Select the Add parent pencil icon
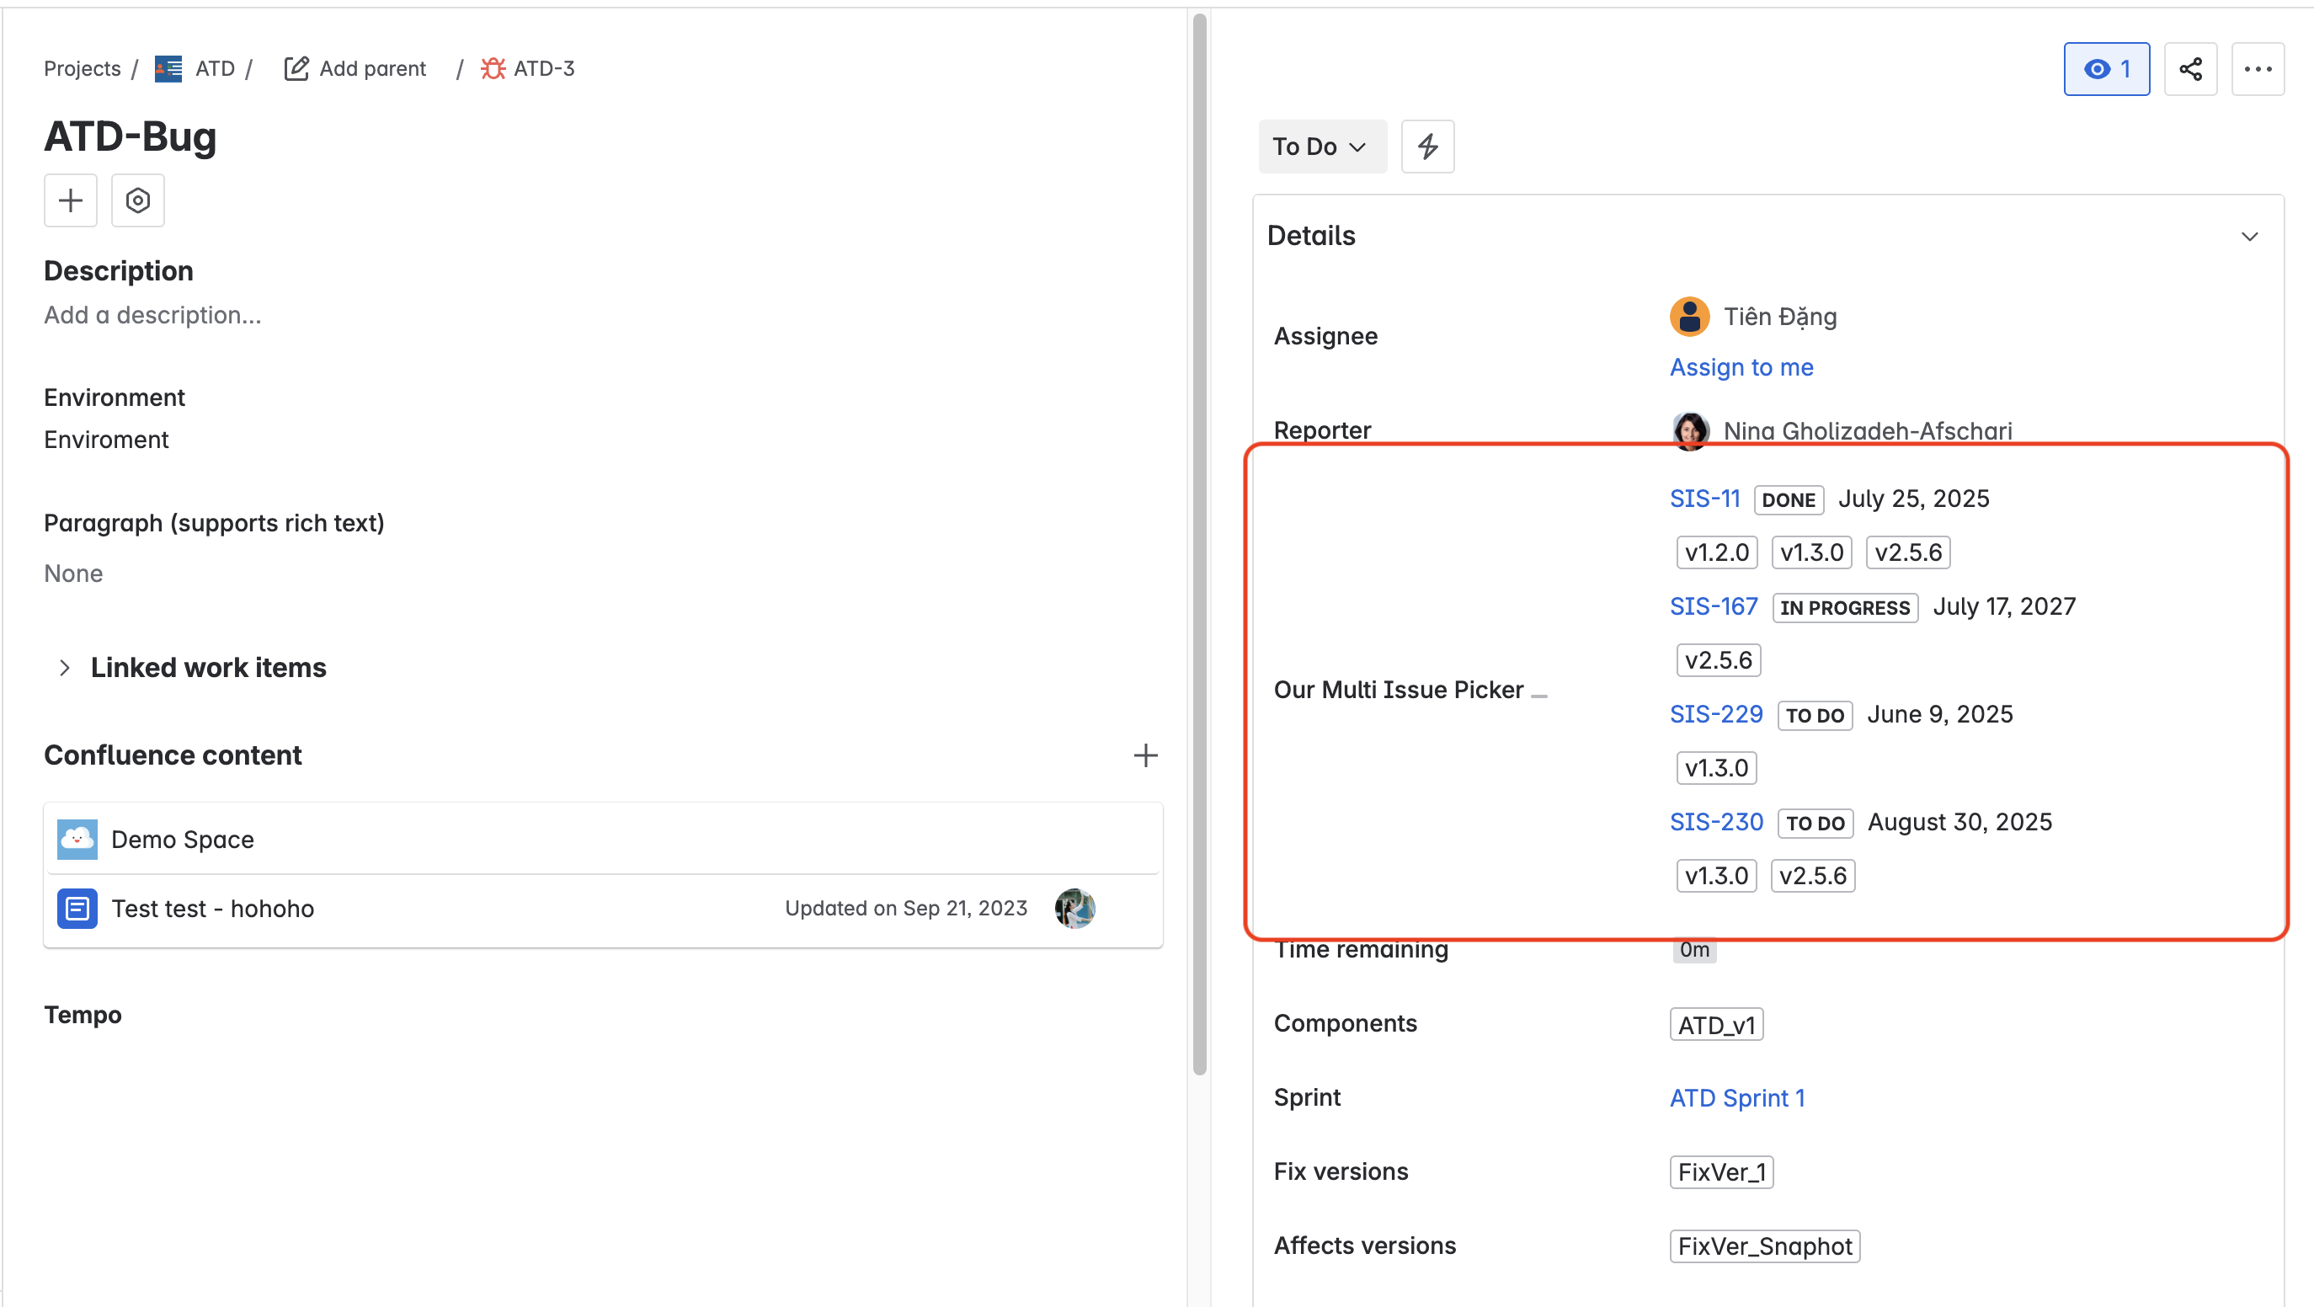2314x1307 pixels. coord(296,67)
